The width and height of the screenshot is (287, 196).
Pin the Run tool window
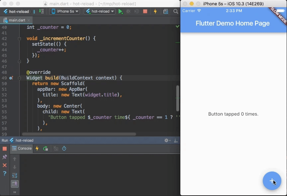pyautogui.click(x=5, y=157)
